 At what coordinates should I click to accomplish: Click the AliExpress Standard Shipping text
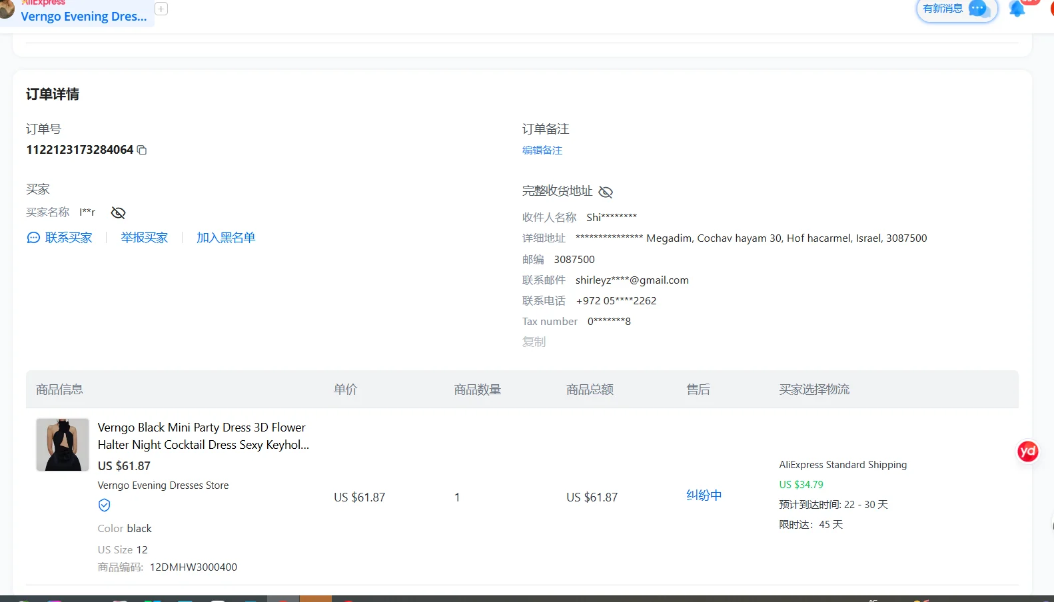point(843,465)
